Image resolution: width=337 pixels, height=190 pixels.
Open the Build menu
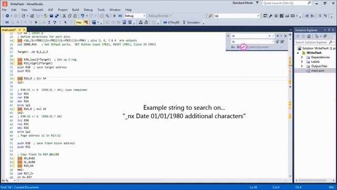tap(75, 10)
